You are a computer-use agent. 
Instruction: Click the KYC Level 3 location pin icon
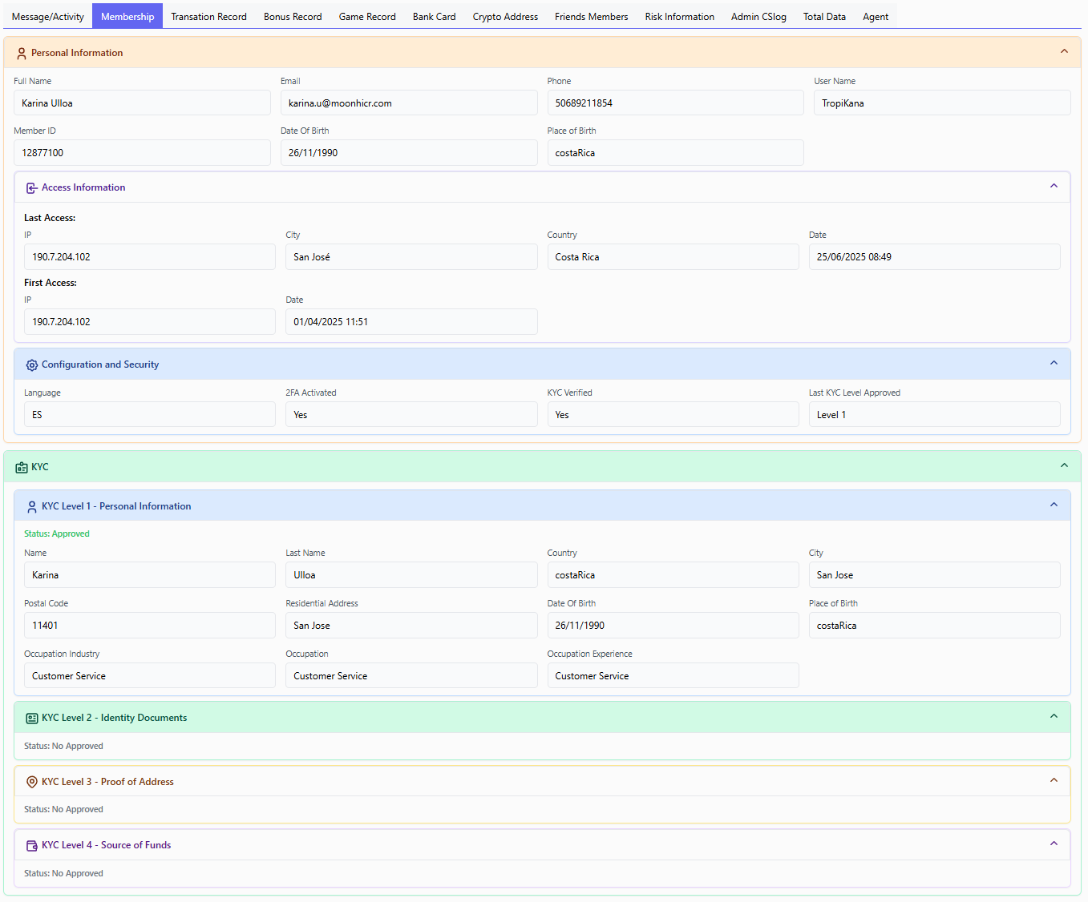coord(31,783)
